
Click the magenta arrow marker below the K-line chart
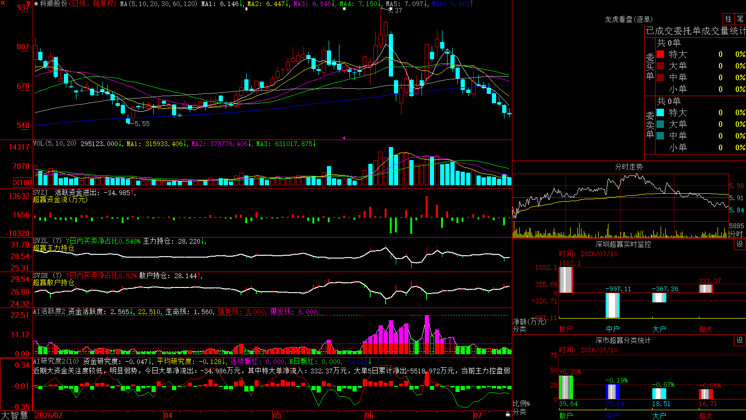click(344, 138)
